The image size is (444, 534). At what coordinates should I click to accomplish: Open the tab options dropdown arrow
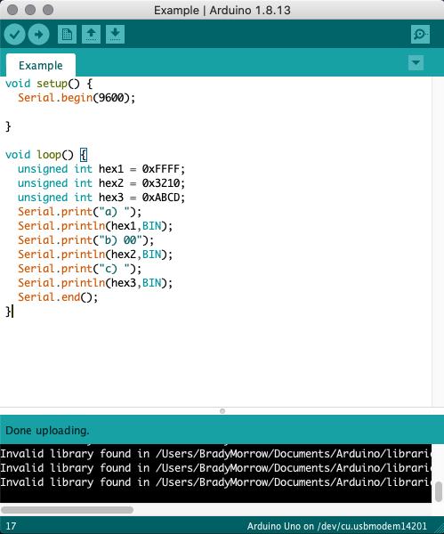[416, 62]
